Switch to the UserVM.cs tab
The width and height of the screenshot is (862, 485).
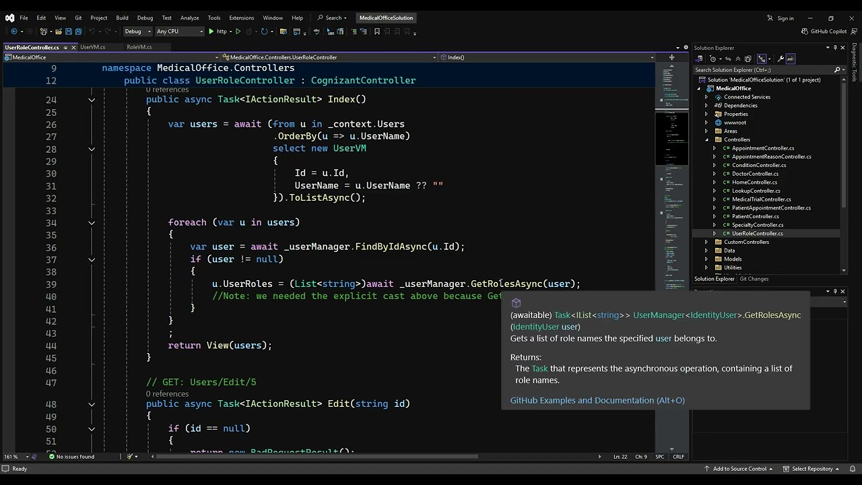[92, 47]
